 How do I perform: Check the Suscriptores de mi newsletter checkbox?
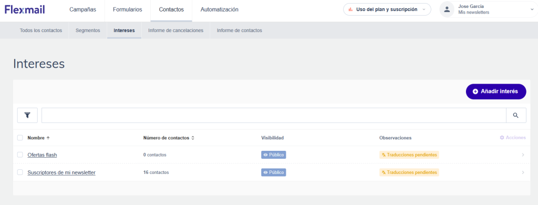20,172
